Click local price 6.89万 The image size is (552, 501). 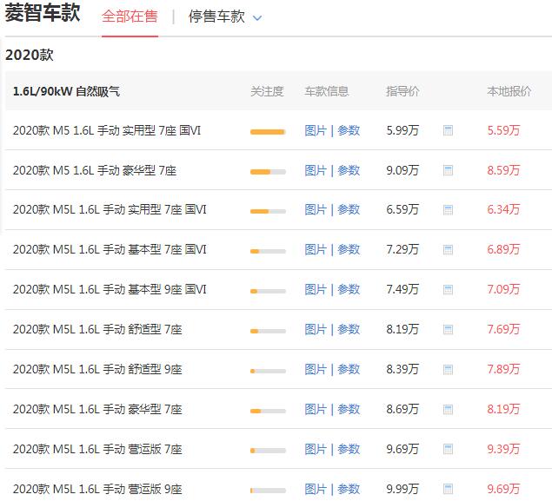click(503, 249)
